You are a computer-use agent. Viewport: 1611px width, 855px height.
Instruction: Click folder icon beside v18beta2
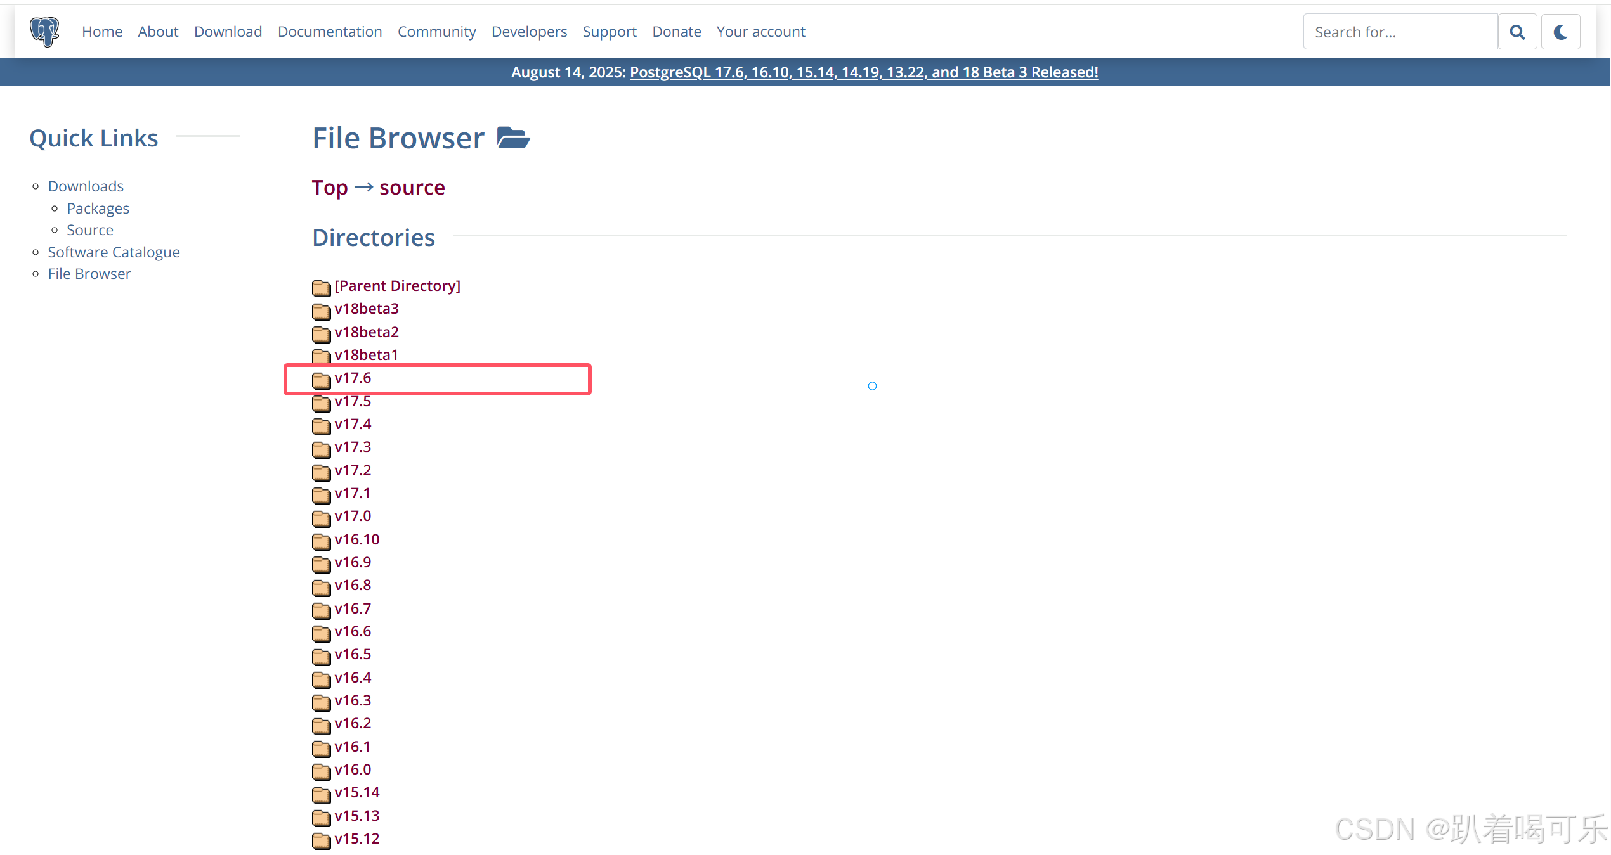click(322, 334)
